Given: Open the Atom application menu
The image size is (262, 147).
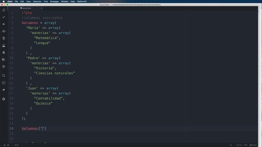Looking at the screenshot, I should (x=10, y=2).
